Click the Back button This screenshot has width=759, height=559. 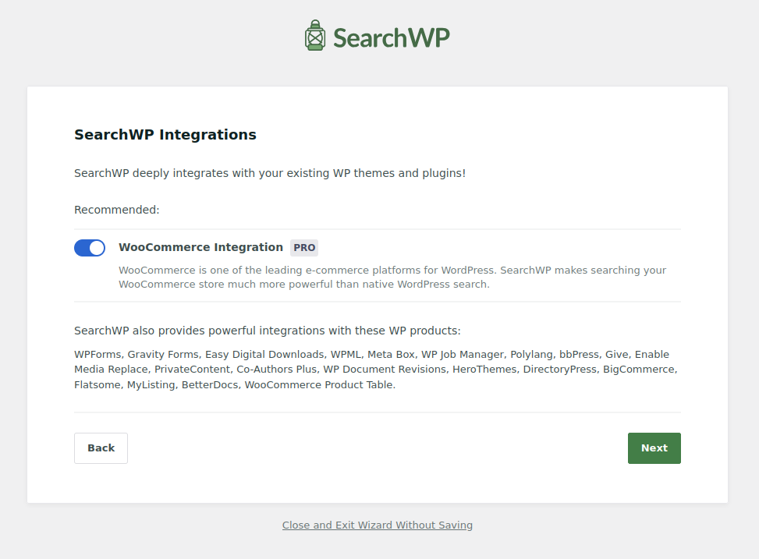pos(101,448)
